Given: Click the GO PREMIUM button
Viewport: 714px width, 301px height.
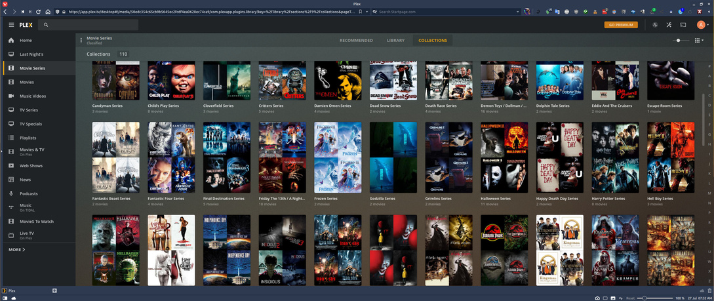Looking at the screenshot, I should click(x=621, y=25).
